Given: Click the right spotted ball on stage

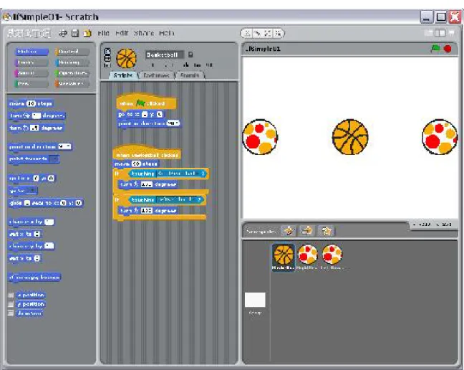Looking at the screenshot, I should point(440,137).
